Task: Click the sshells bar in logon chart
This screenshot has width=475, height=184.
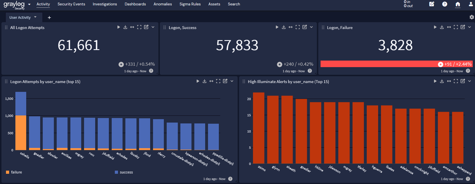Action: [21, 122]
